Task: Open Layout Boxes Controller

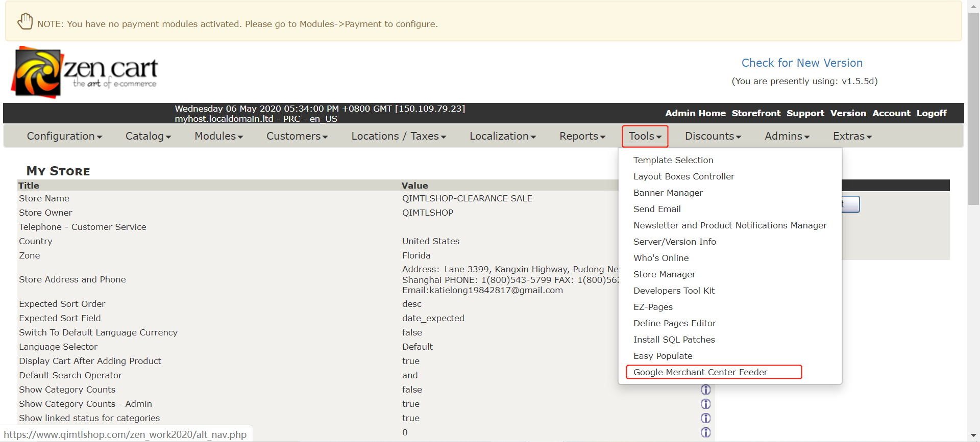Action: click(x=684, y=176)
